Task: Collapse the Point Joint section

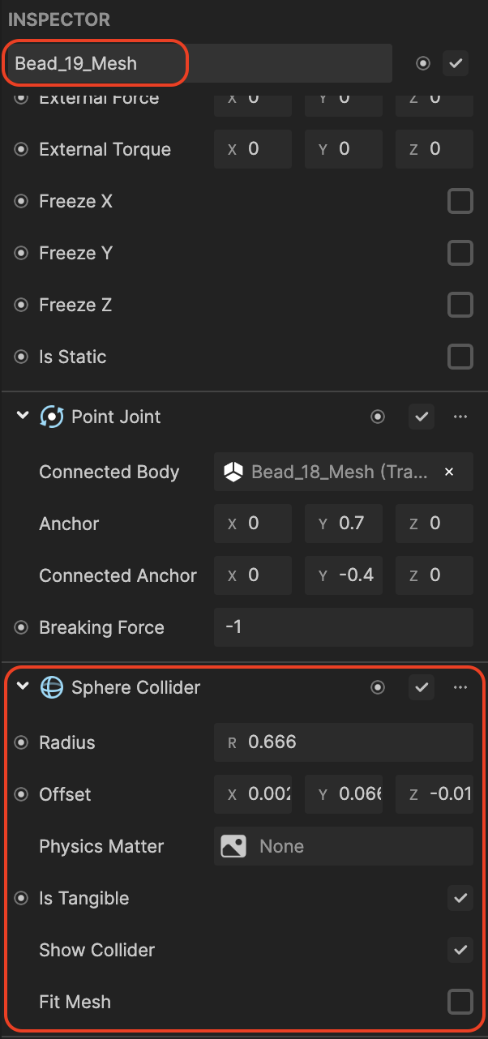Action: click(x=23, y=417)
